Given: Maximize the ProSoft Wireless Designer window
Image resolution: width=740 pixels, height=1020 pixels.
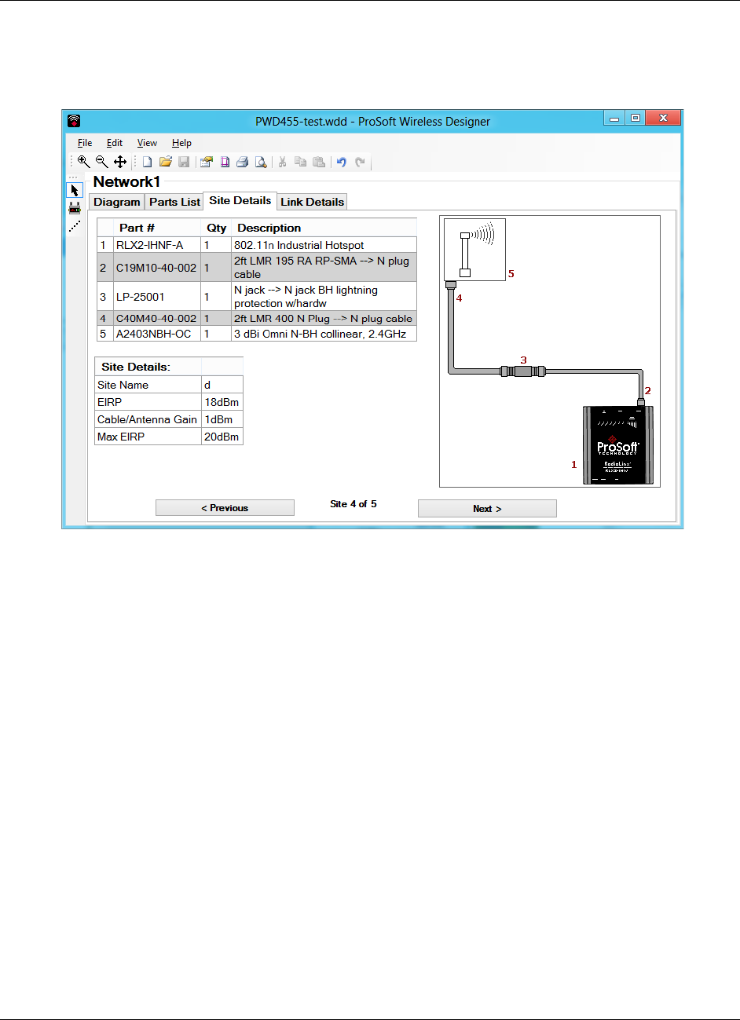Looking at the screenshot, I should pyautogui.click(x=636, y=119).
